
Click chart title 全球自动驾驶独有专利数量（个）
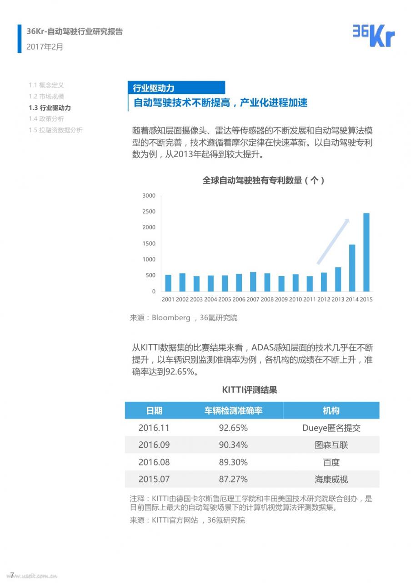264,180
